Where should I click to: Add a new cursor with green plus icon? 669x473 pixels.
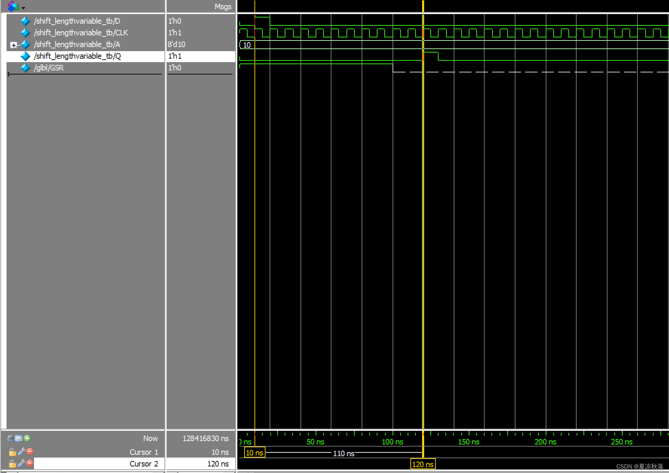[x=27, y=438]
